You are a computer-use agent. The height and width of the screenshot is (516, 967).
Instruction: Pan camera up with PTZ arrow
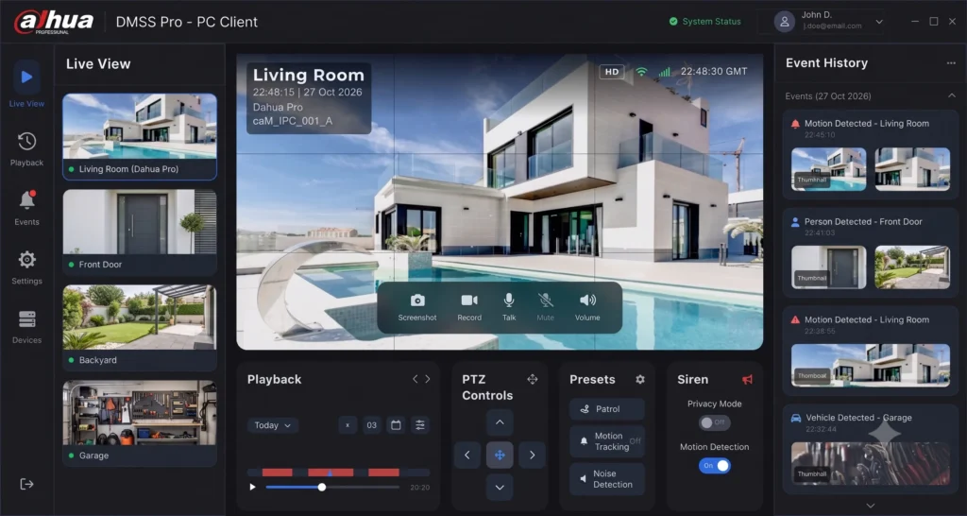click(x=500, y=422)
